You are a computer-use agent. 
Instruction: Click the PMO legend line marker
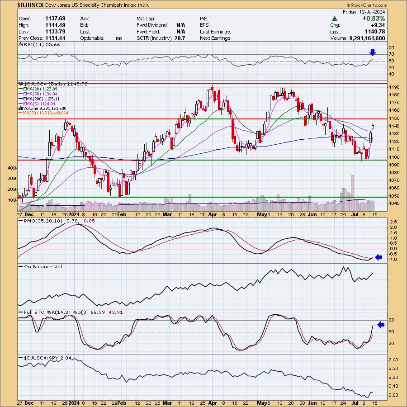(21, 221)
